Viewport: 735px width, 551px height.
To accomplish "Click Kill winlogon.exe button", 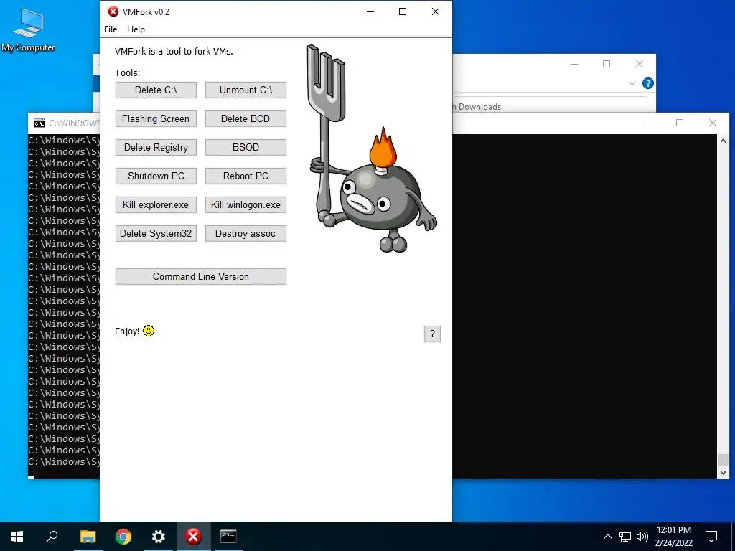I will pyautogui.click(x=245, y=204).
